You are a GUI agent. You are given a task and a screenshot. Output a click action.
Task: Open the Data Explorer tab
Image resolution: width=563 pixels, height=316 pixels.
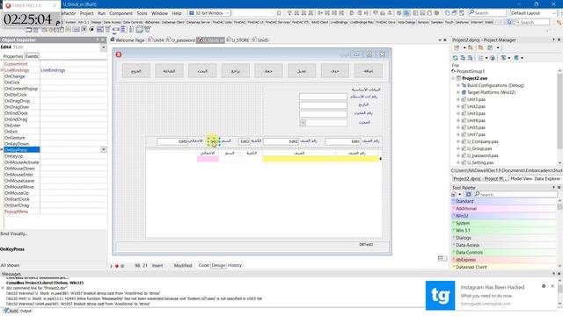pos(547,178)
